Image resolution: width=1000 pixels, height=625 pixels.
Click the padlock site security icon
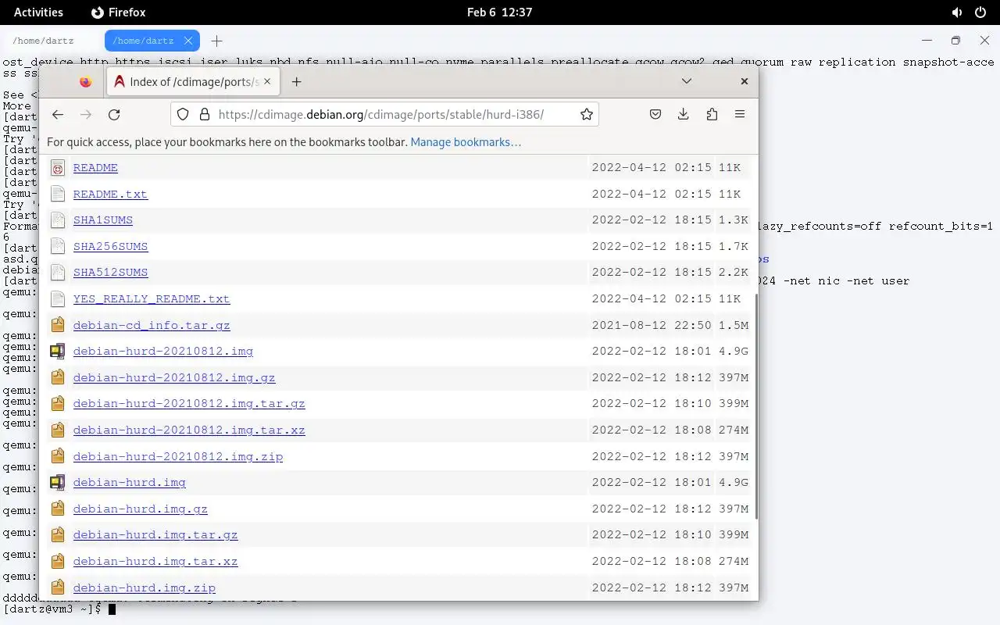click(x=205, y=114)
